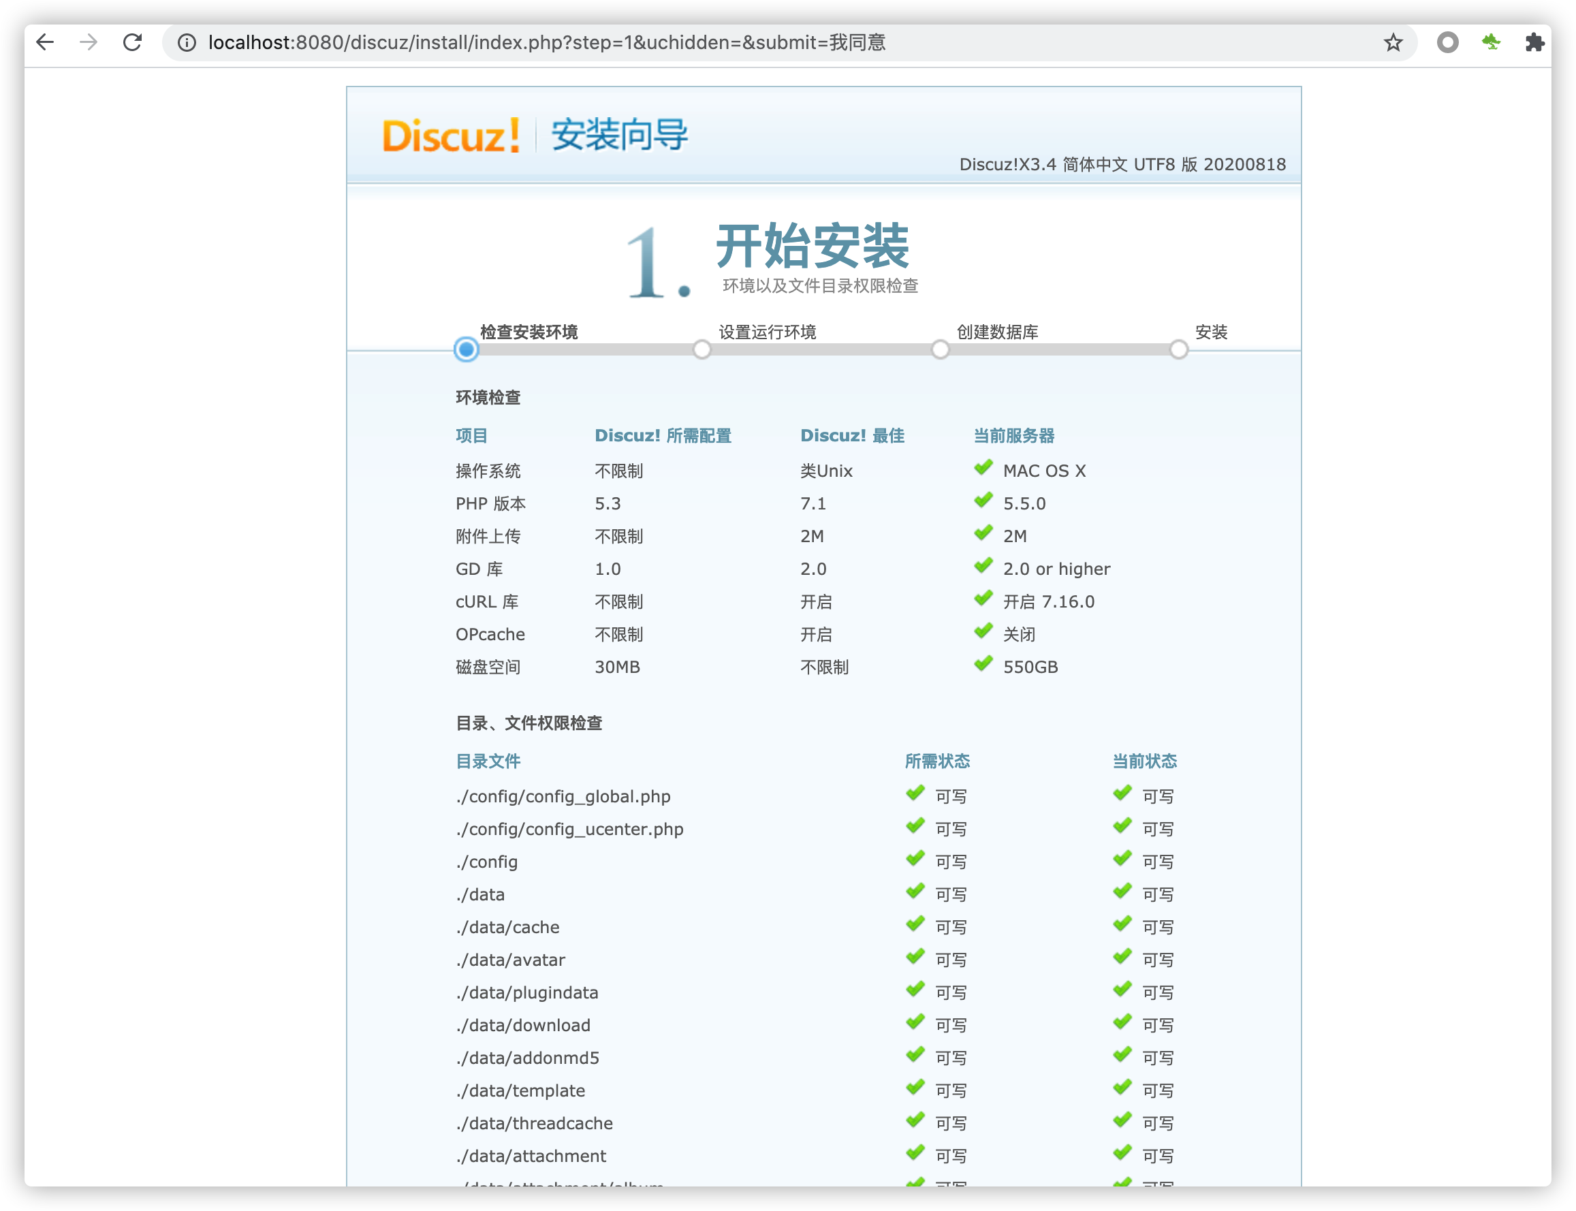
Task: Click the Discuz! logo
Action: coord(450,136)
